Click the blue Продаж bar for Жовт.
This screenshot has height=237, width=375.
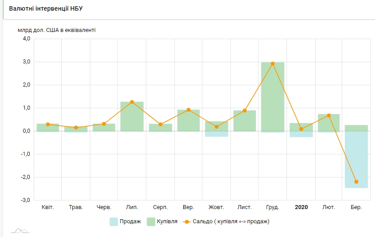click(x=217, y=134)
